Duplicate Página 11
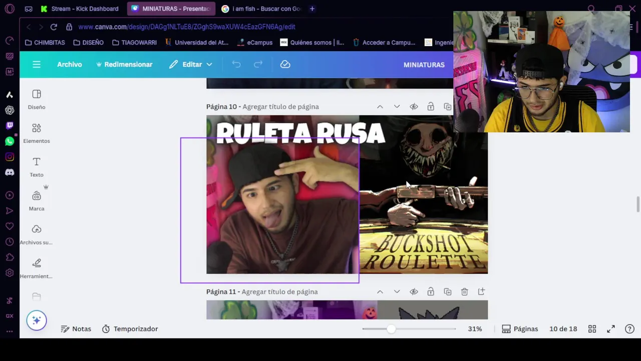Viewport: 641px width, 361px height. [x=448, y=292]
